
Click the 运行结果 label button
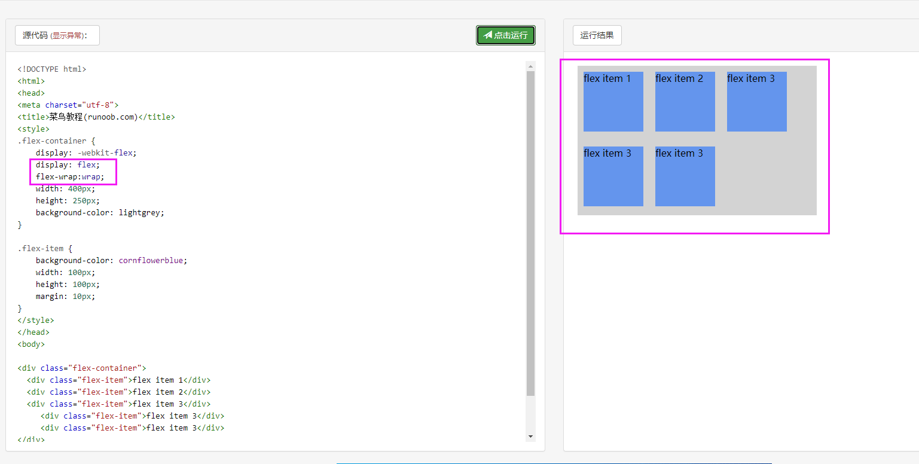click(597, 35)
